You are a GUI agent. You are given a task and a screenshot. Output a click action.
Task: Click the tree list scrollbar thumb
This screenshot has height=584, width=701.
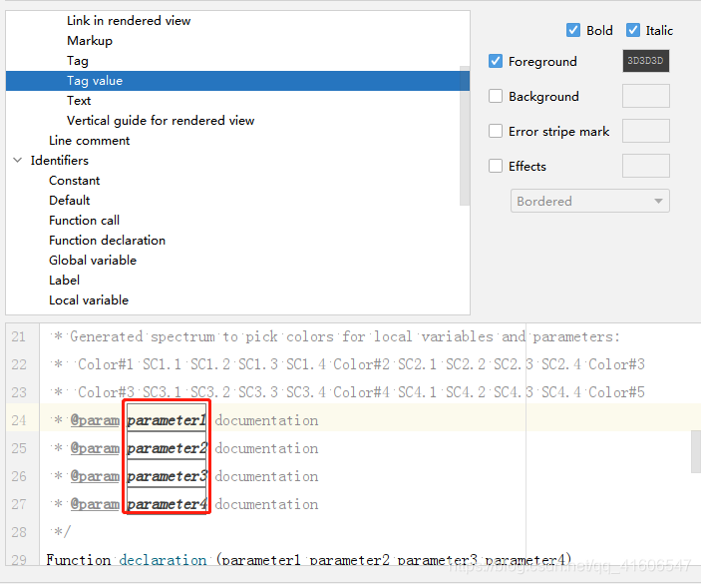tap(465, 136)
